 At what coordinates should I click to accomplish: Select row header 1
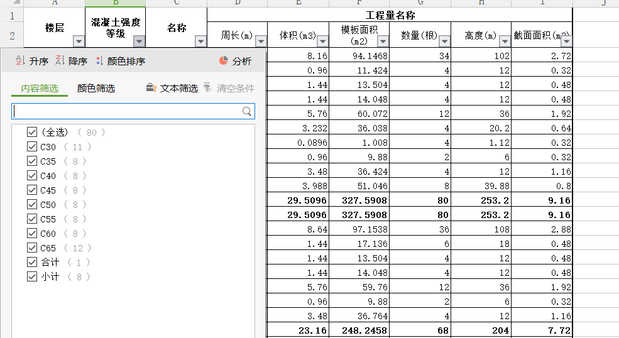coord(12,16)
